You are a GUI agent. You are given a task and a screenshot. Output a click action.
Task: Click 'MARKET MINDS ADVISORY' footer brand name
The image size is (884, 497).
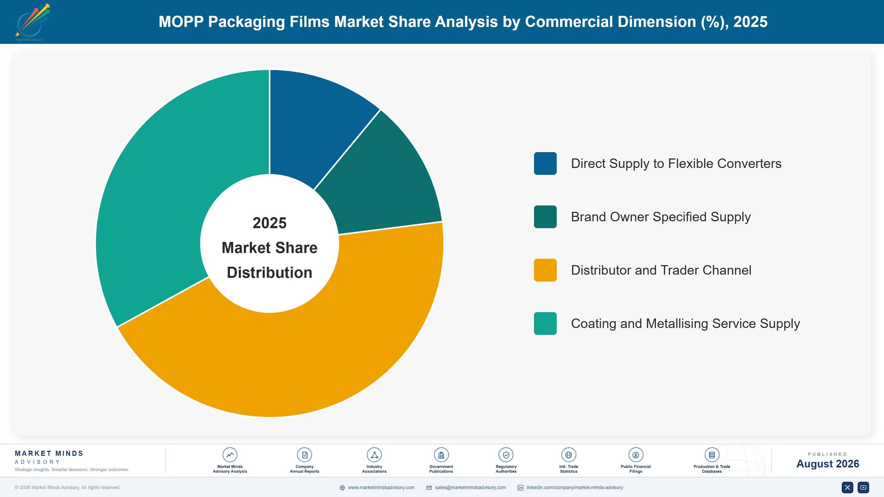point(49,457)
